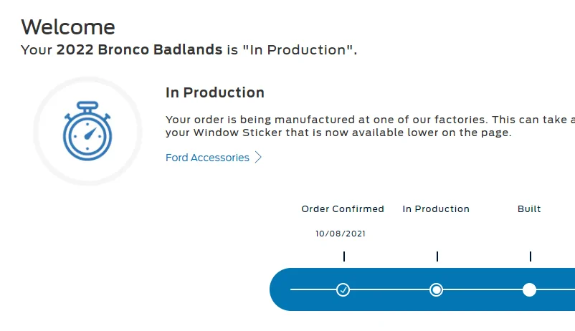
Task: Click the Built stage label
Action: 529,209
